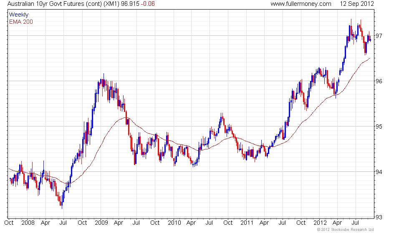Click the Weekly timeframe label

(18, 15)
